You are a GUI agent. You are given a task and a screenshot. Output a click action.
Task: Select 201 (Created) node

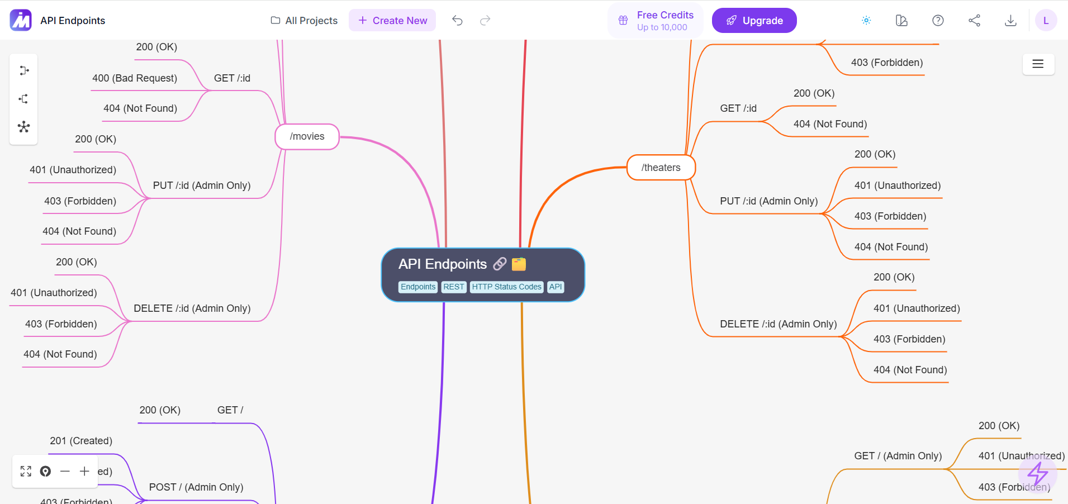(81, 441)
